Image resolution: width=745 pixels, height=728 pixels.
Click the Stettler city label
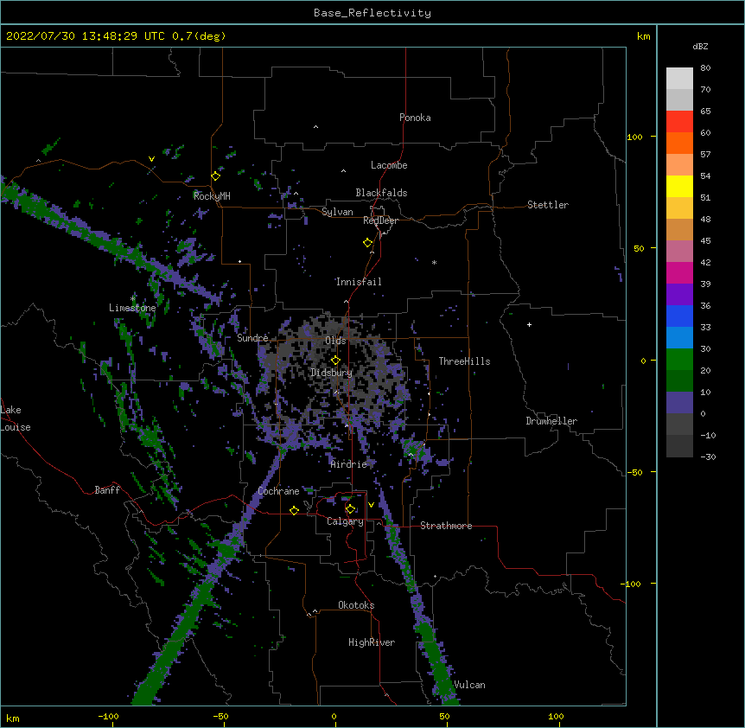click(x=548, y=205)
